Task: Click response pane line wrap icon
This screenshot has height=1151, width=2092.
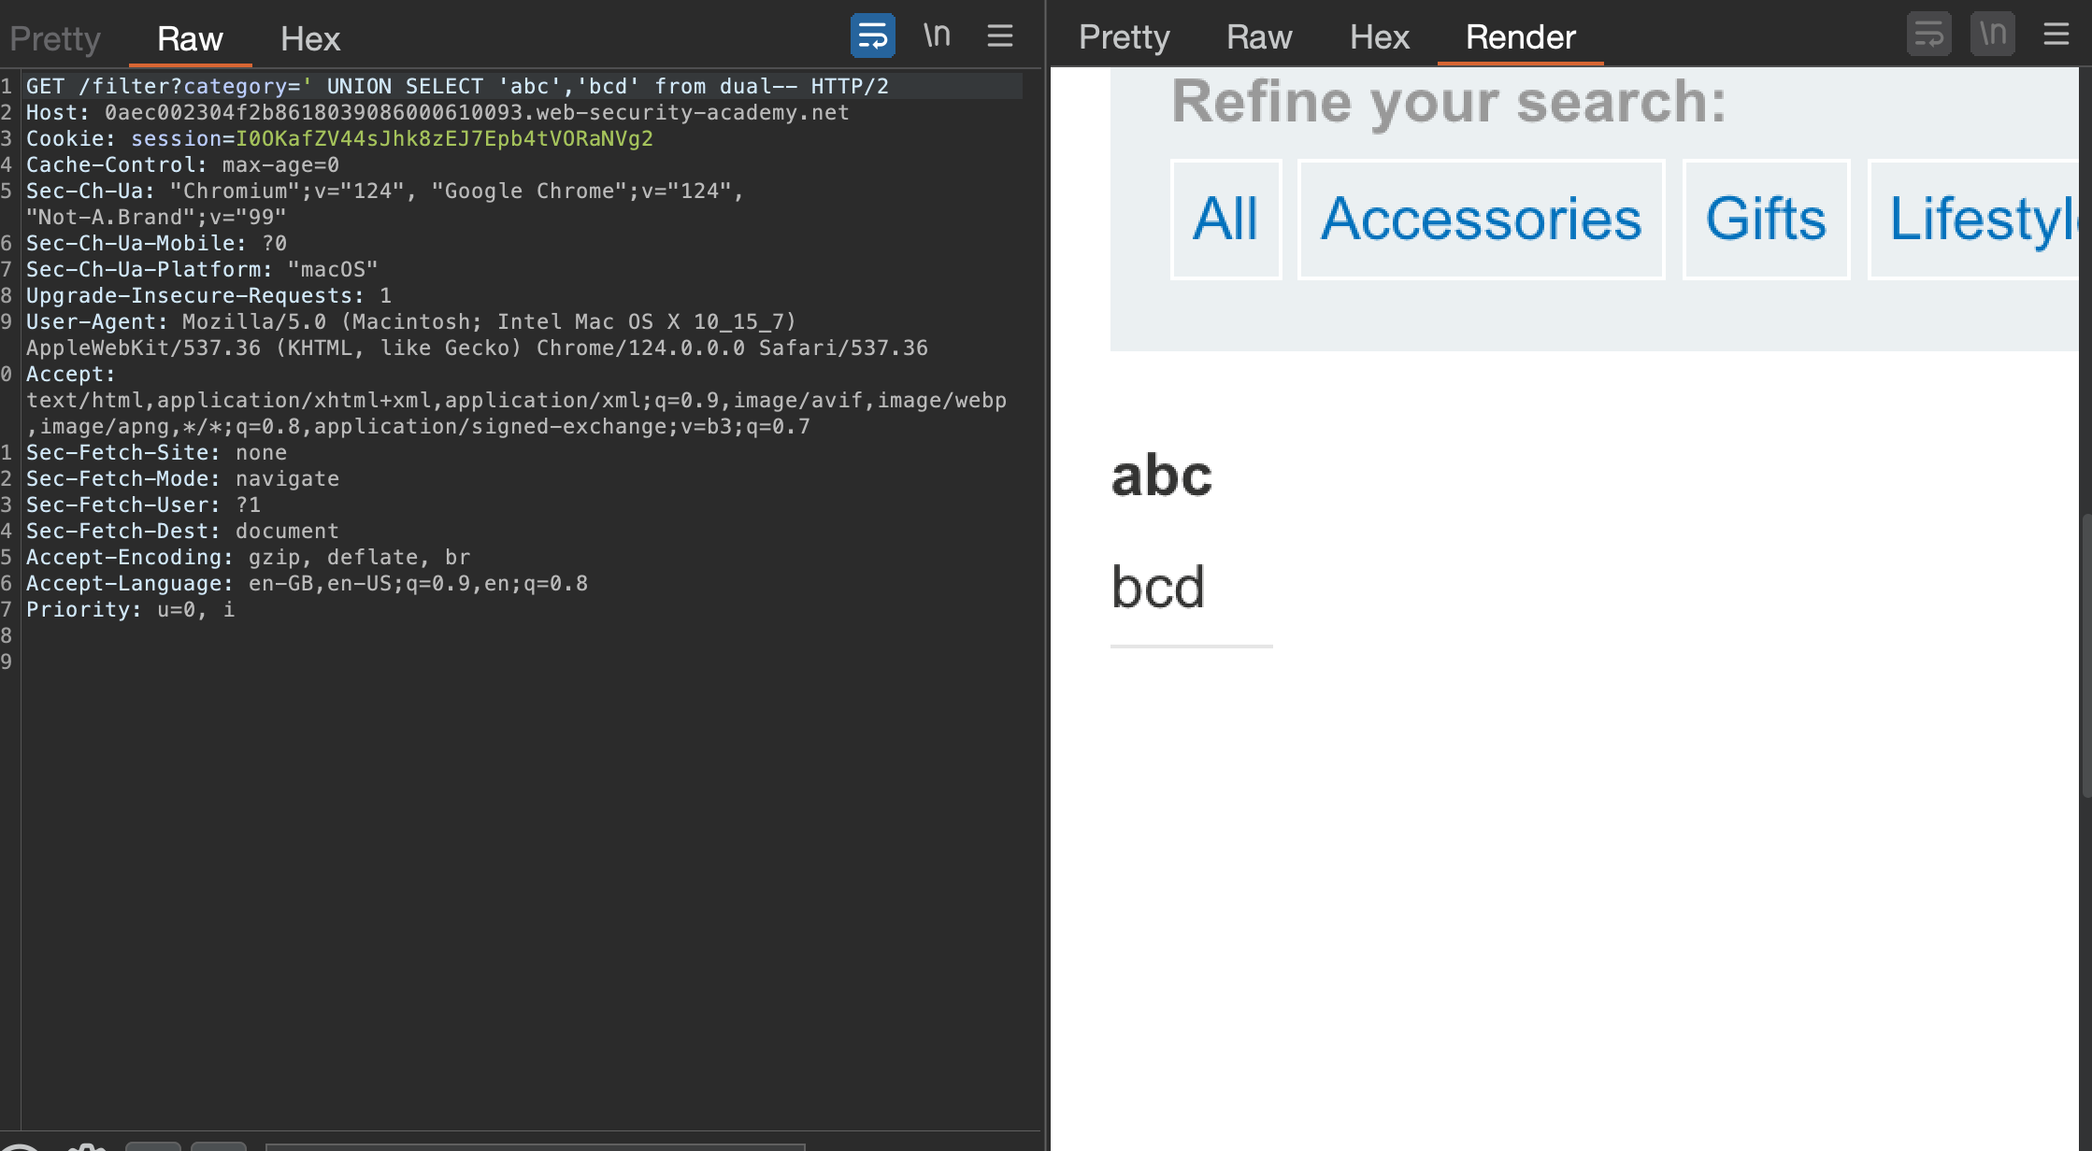Action: point(1928,35)
